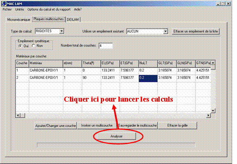This screenshot has height=164, width=237.
Task: Open Options du calcul et du rapport menu
Action: (x=49, y=10)
